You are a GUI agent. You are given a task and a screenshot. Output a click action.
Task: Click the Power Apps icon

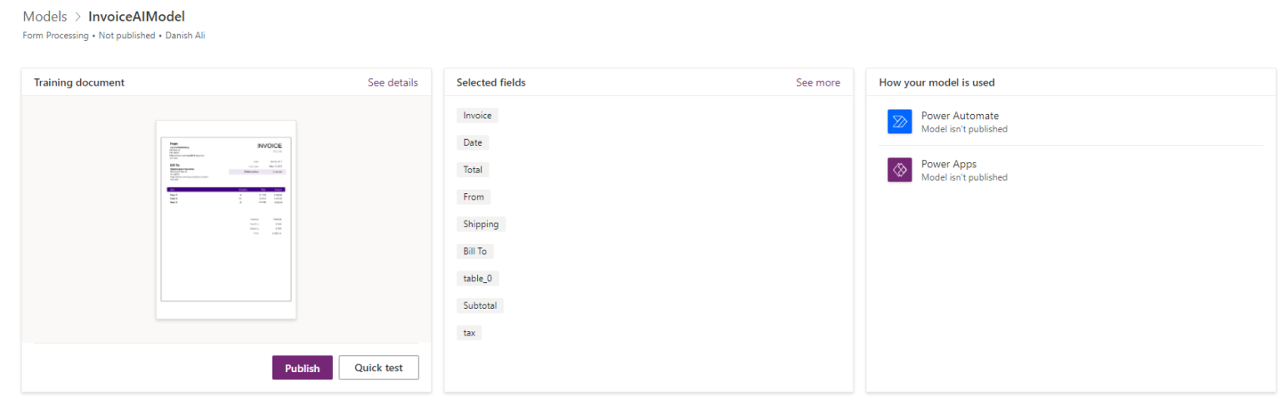coord(900,170)
